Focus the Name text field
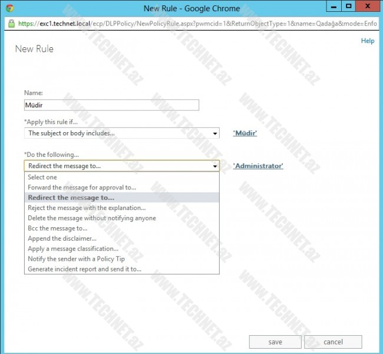This screenshot has height=354, width=383. (111, 105)
